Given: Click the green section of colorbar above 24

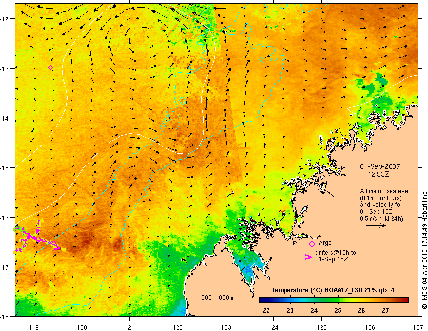Looking at the screenshot, I should [x=315, y=300].
